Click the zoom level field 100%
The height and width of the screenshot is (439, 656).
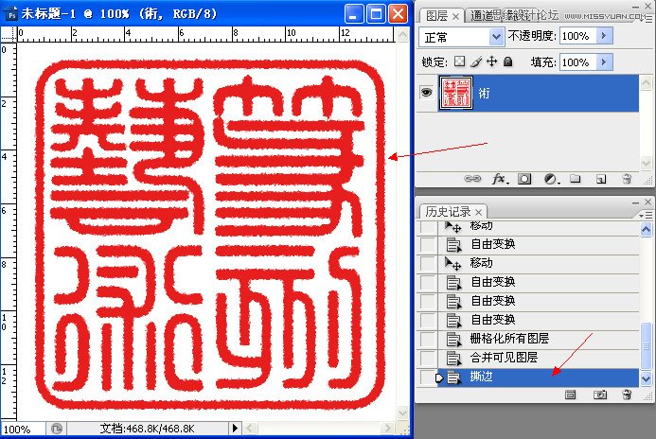[23, 429]
